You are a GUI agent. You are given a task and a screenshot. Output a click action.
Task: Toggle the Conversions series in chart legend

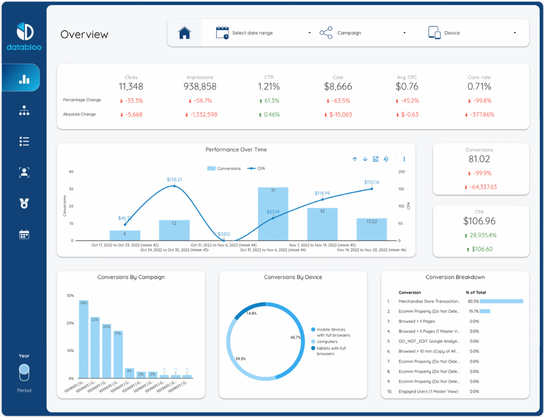coord(224,169)
